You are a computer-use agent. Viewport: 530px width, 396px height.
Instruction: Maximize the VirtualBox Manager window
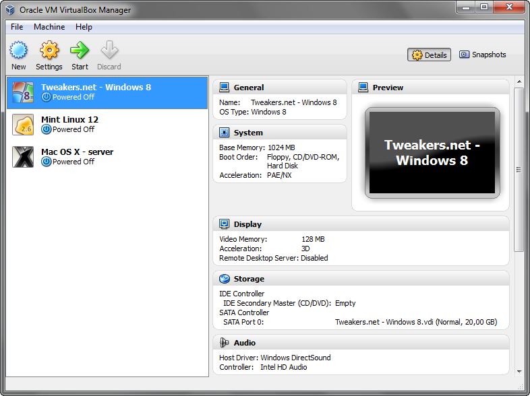[484, 7]
